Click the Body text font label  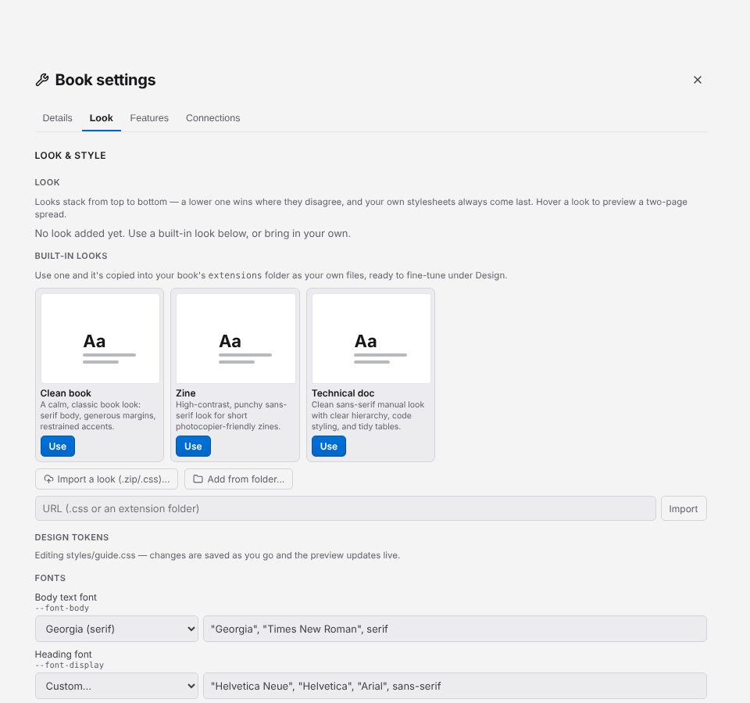point(66,597)
